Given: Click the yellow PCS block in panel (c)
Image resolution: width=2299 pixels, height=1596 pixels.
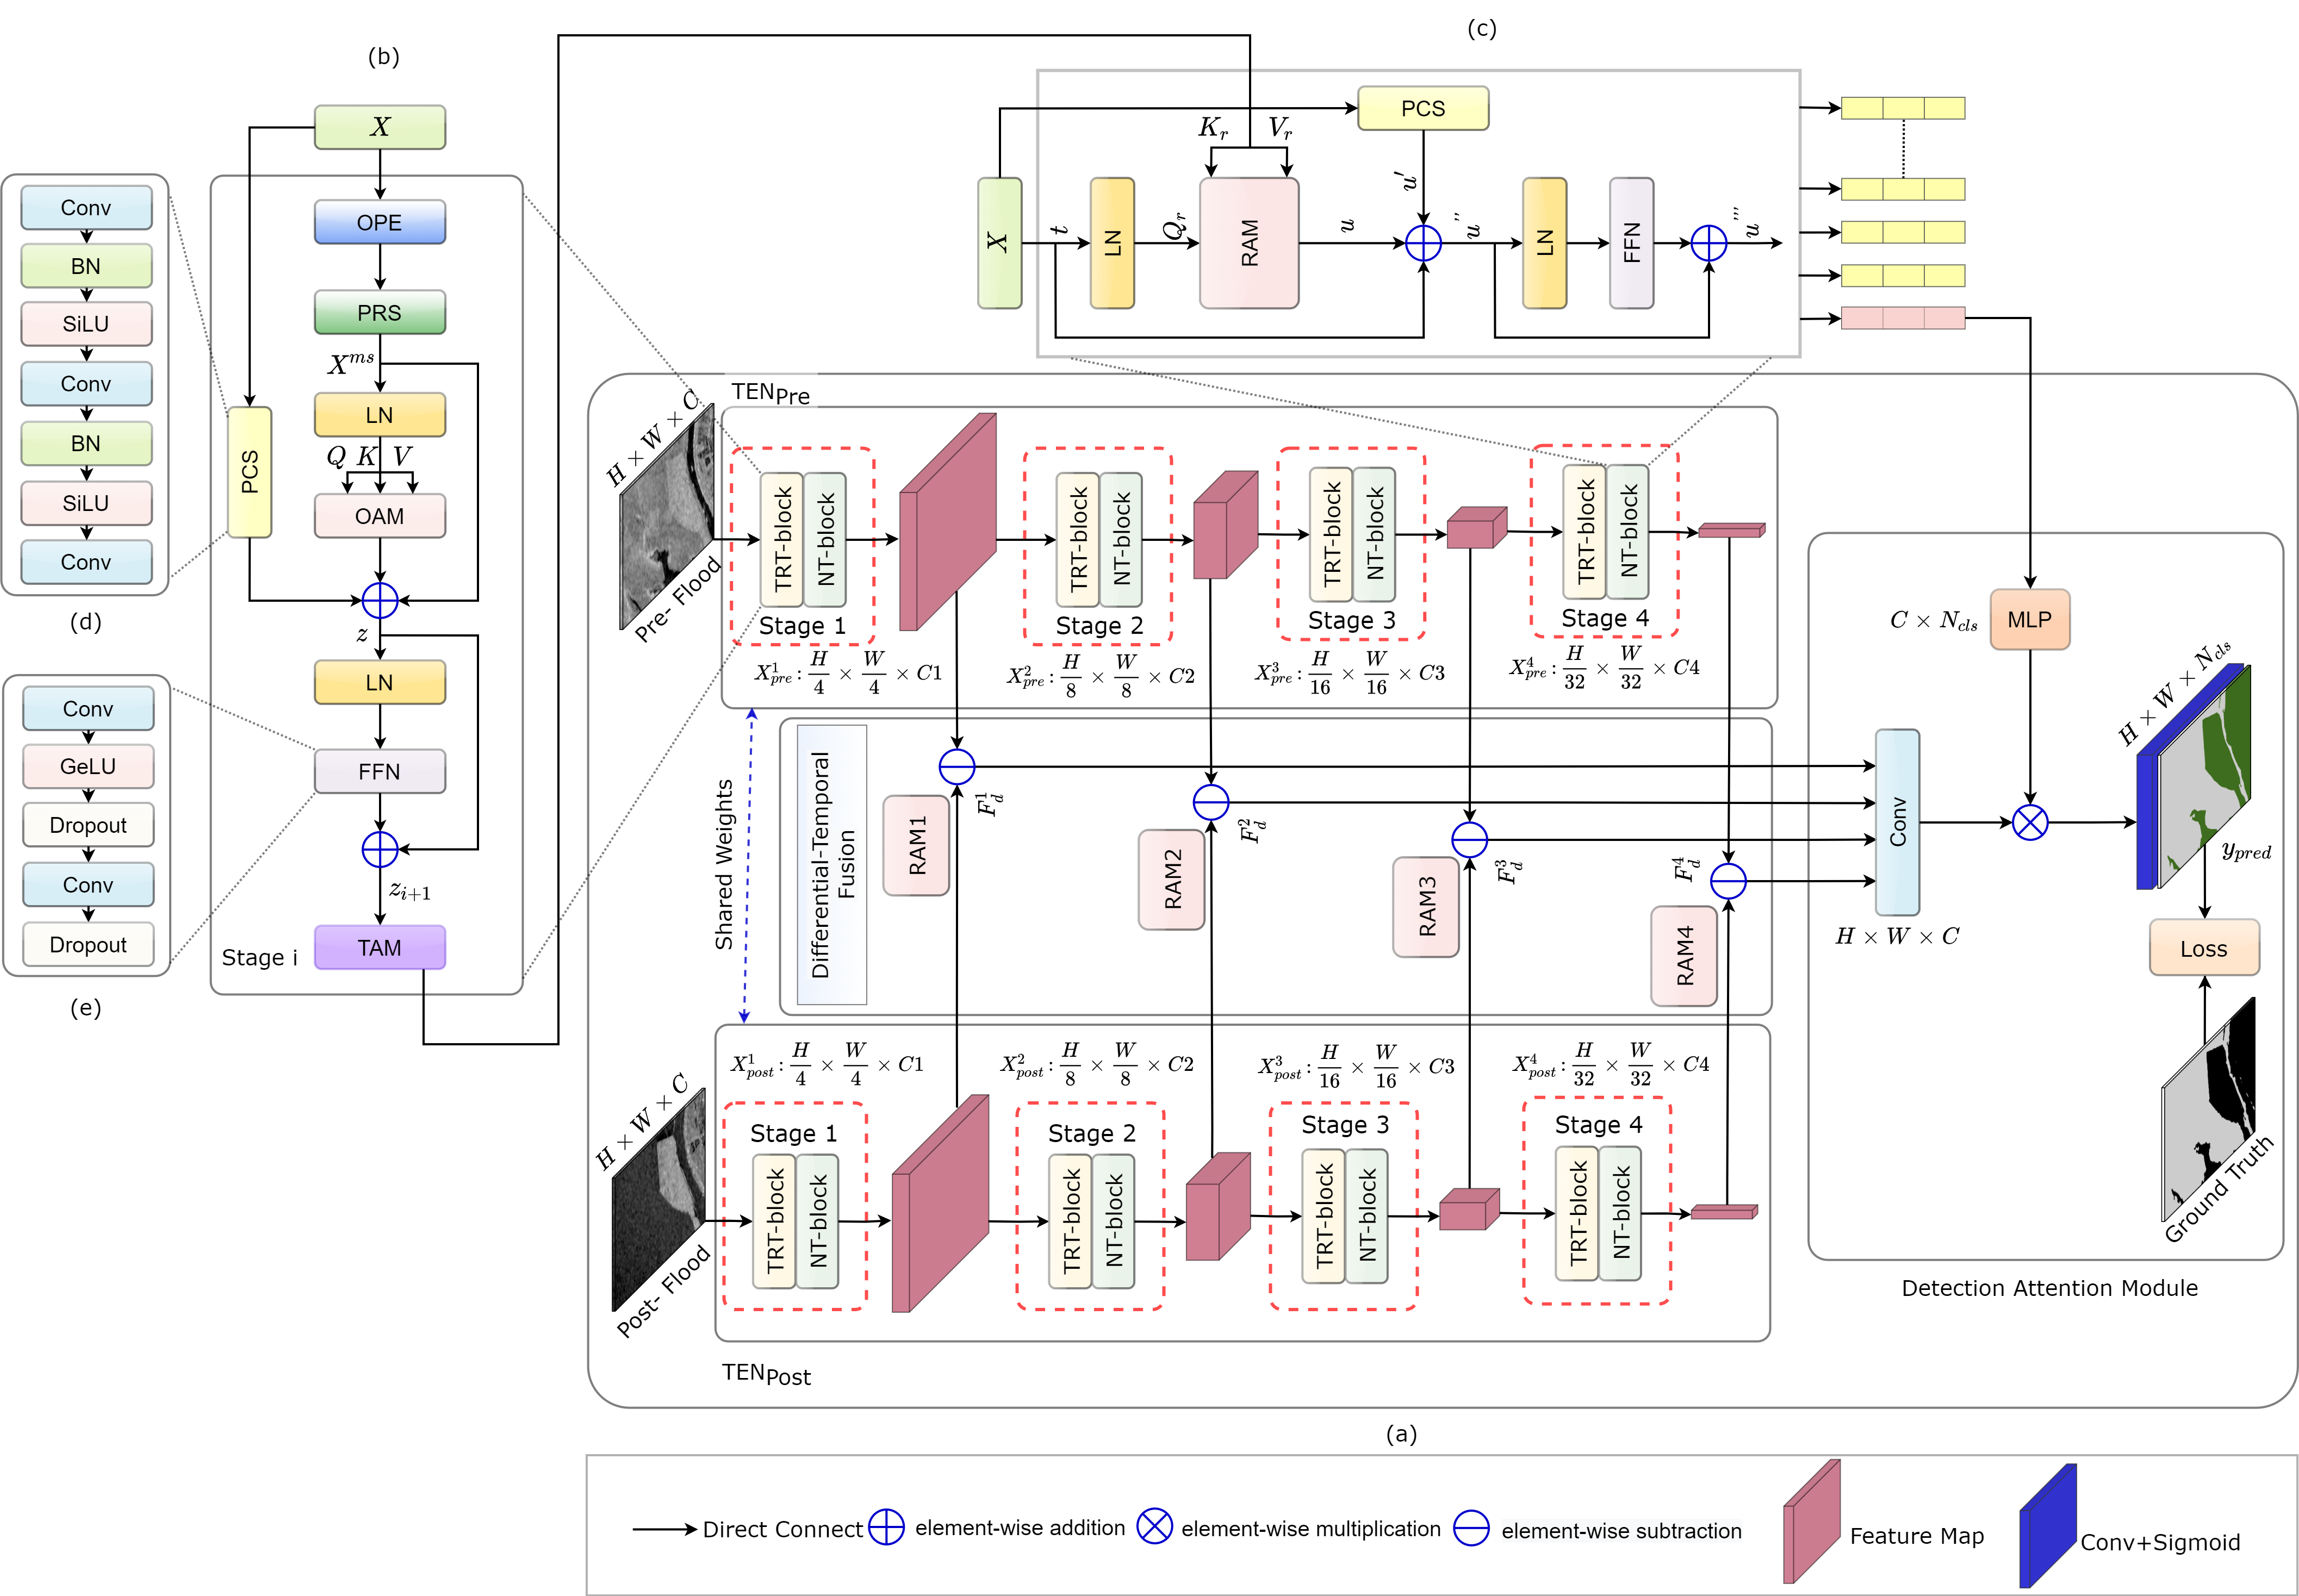Looking at the screenshot, I should pyautogui.click(x=1423, y=108).
